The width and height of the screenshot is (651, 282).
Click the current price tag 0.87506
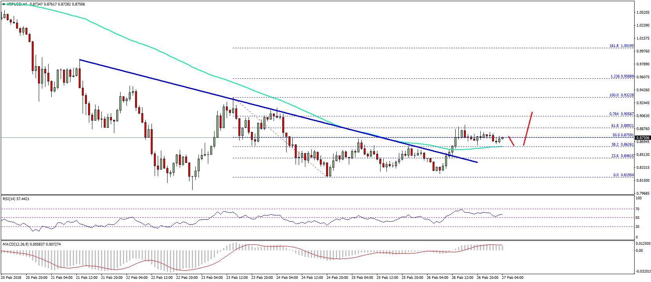(x=643, y=138)
